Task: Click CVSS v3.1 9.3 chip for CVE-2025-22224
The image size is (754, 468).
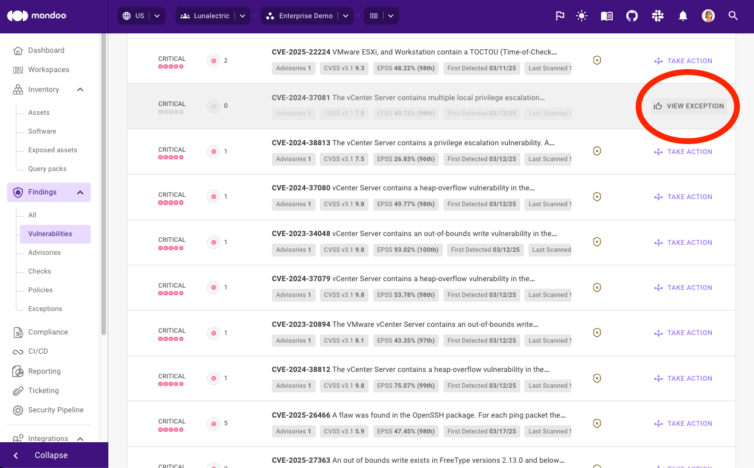Action: tap(344, 68)
